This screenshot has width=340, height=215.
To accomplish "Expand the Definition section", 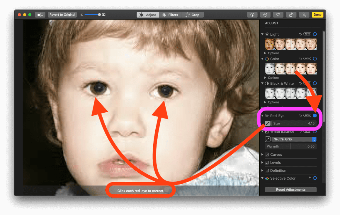I will (262, 171).
